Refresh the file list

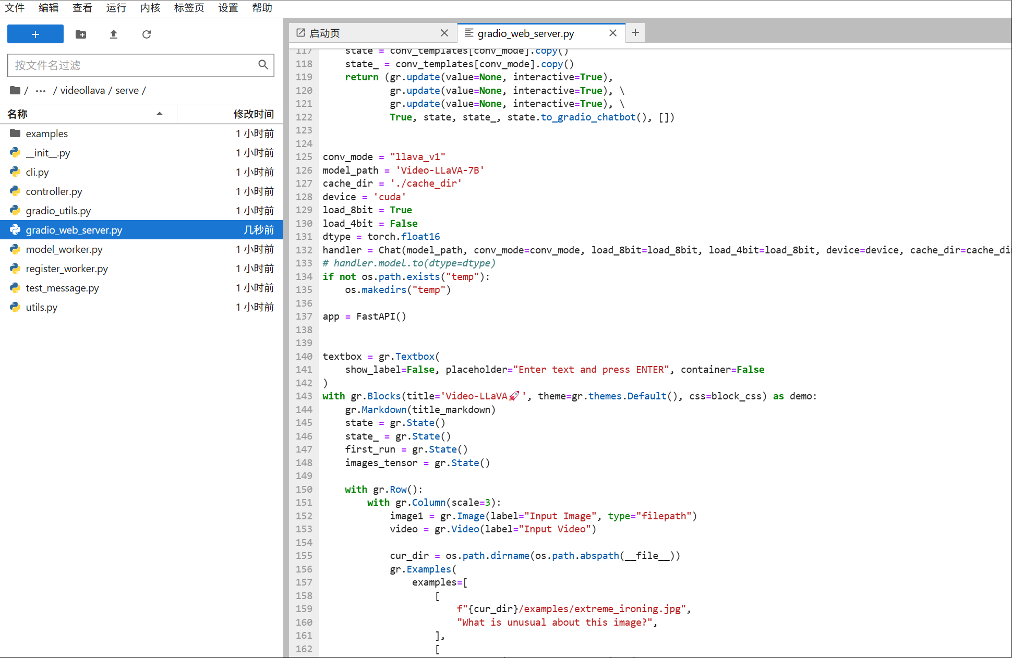[x=147, y=34]
